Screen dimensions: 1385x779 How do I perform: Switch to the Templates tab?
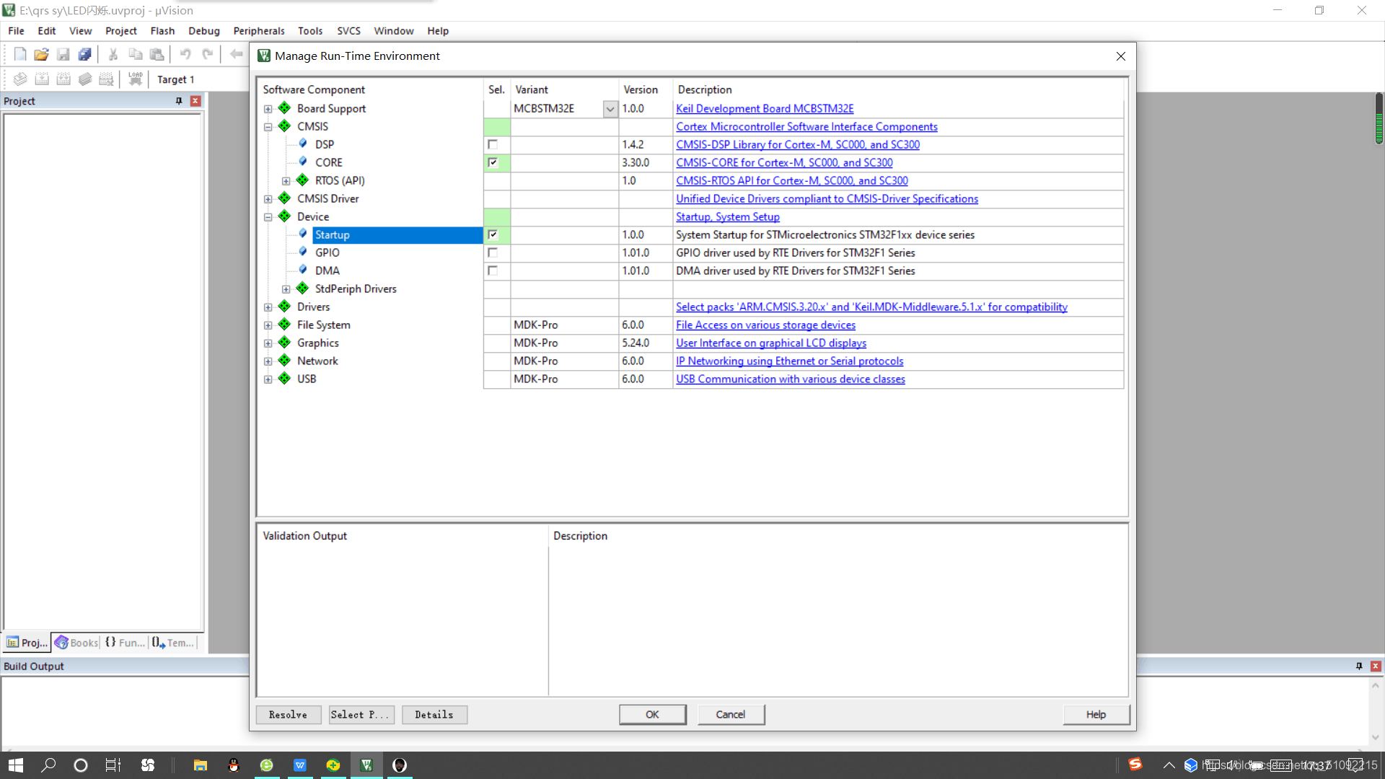173,643
